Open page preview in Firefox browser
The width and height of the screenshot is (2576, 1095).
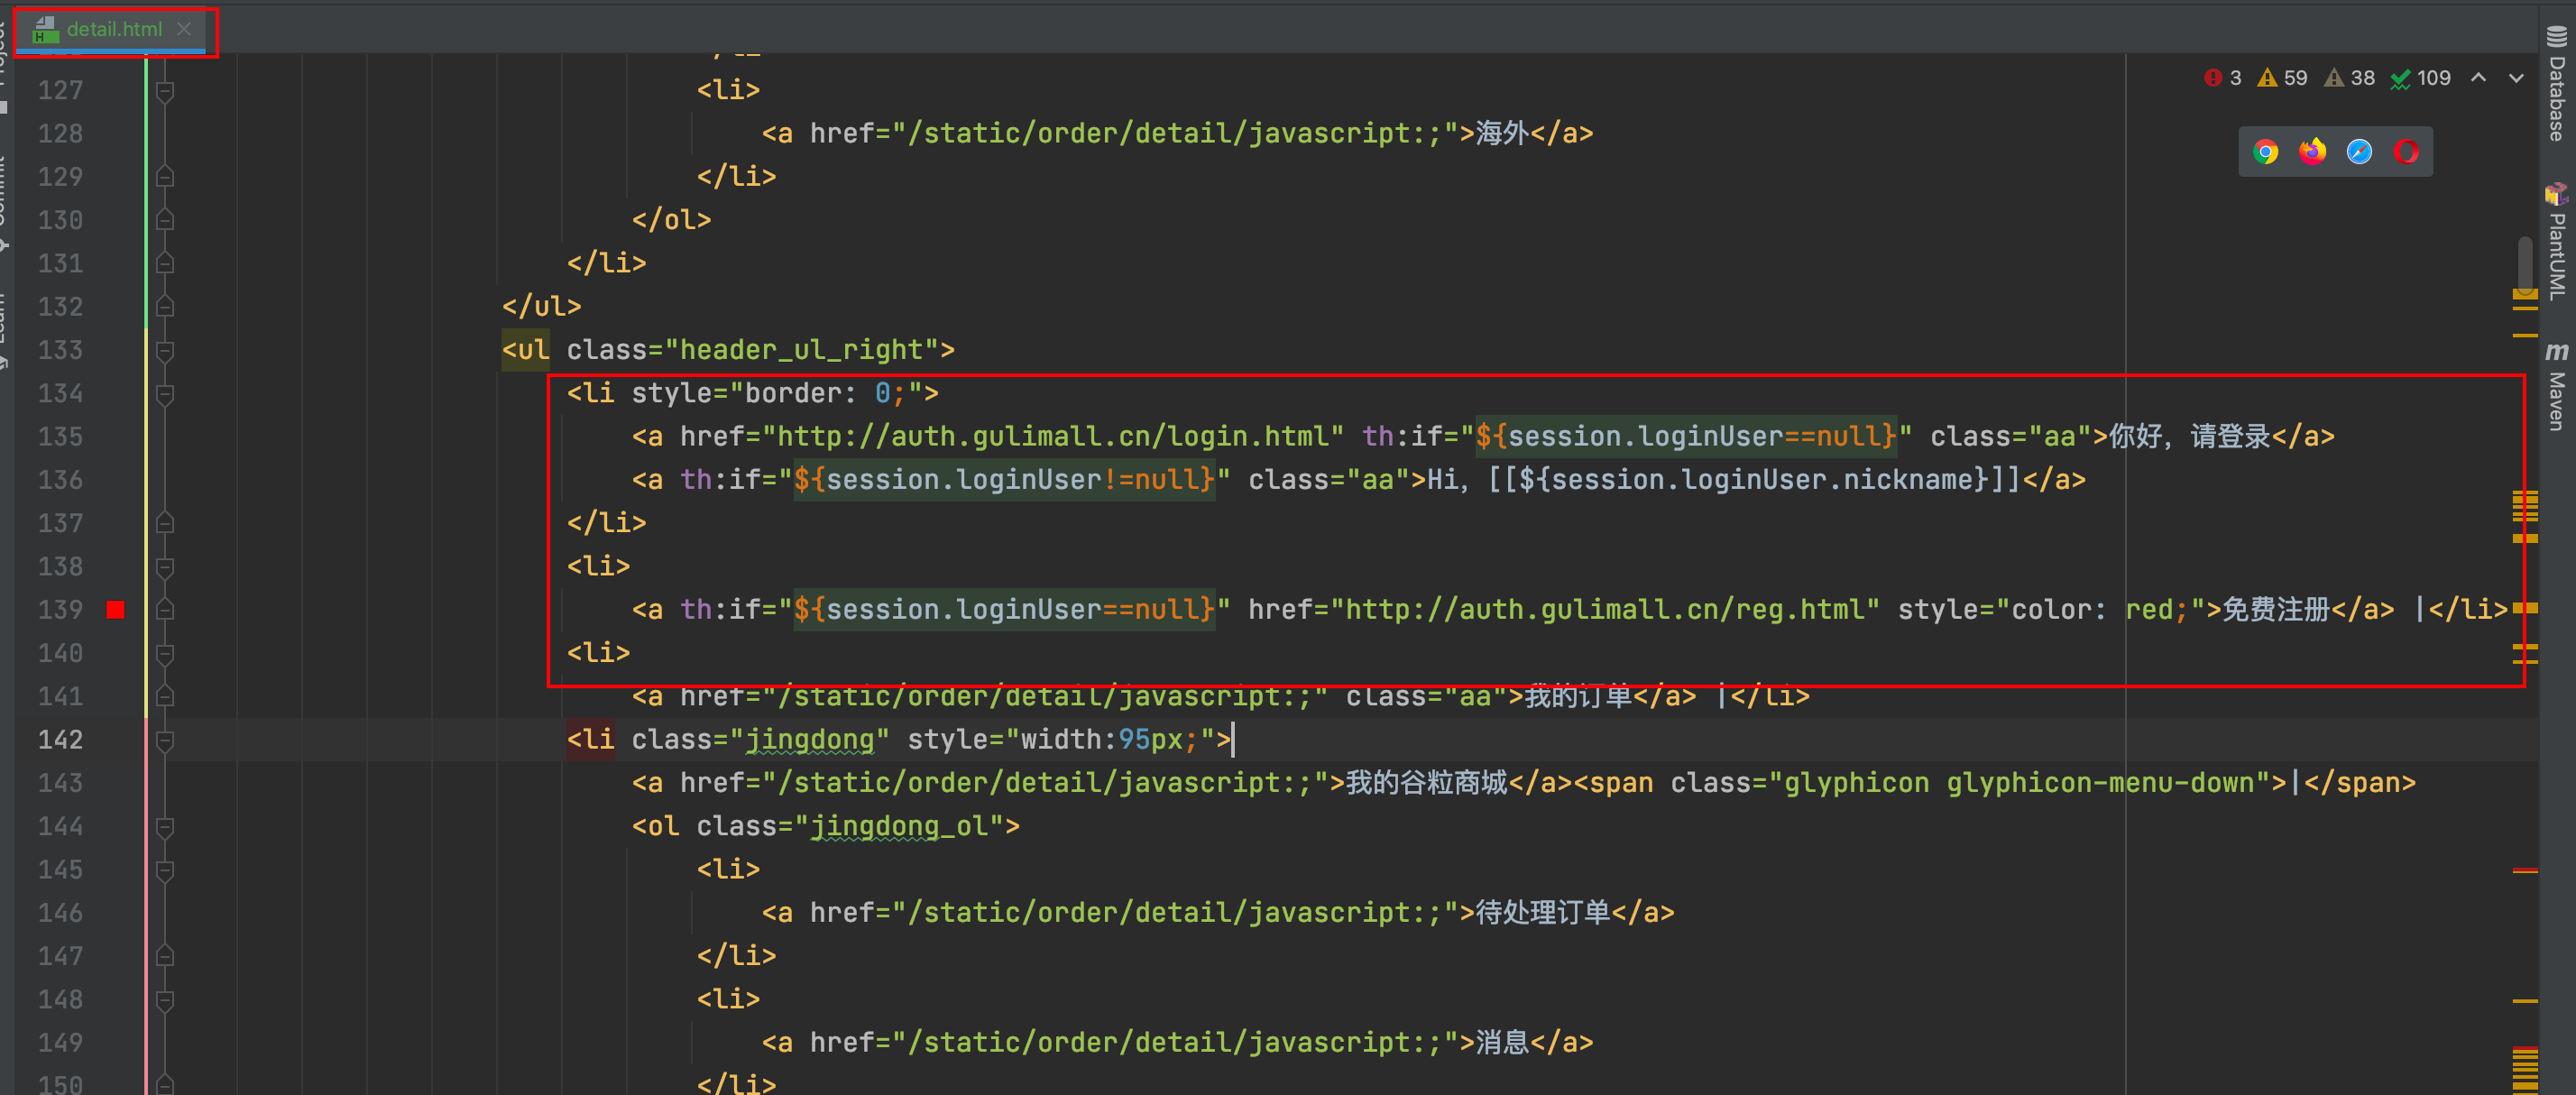tap(2312, 152)
